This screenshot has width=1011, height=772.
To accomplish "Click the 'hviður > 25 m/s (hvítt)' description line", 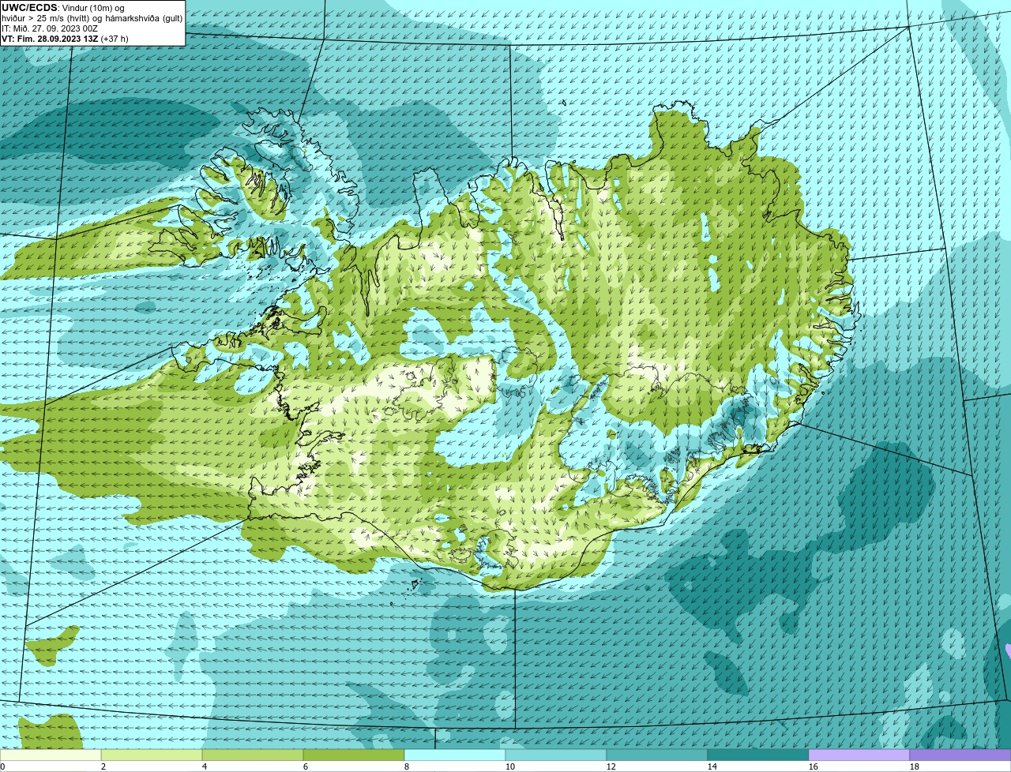I will [92, 18].
